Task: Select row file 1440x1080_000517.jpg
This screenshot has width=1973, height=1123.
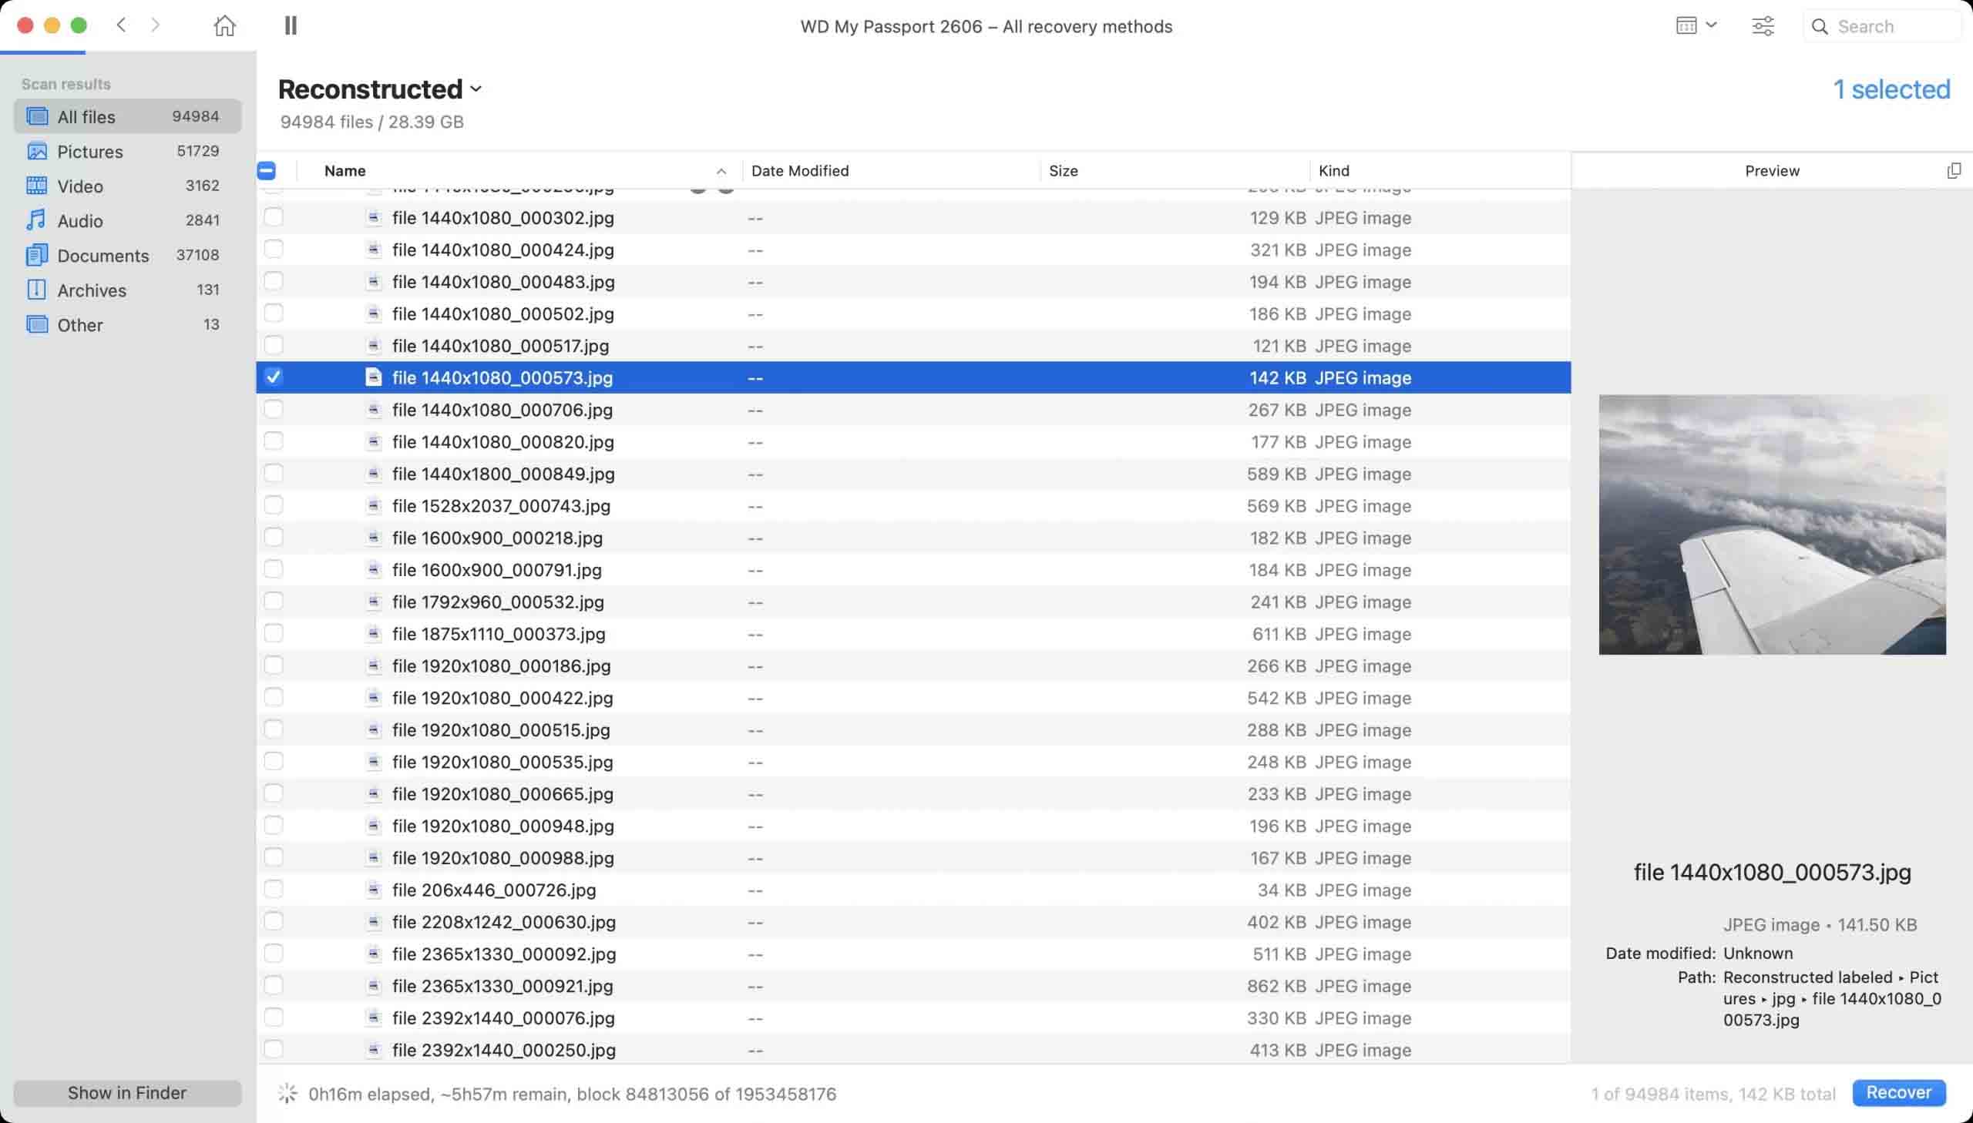Action: pyautogui.click(x=913, y=346)
